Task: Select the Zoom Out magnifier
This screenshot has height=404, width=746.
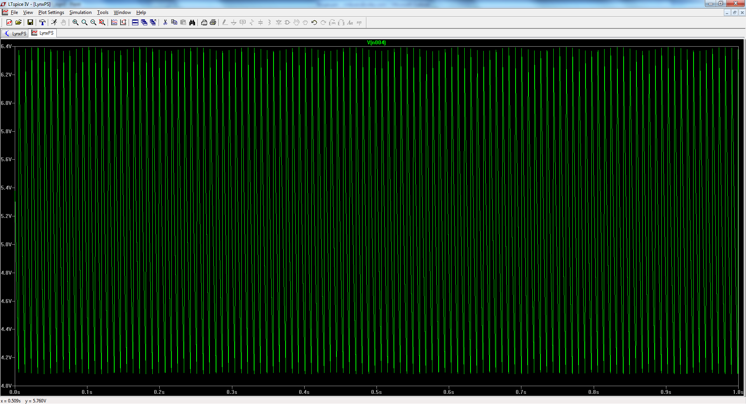Action: pyautogui.click(x=93, y=23)
